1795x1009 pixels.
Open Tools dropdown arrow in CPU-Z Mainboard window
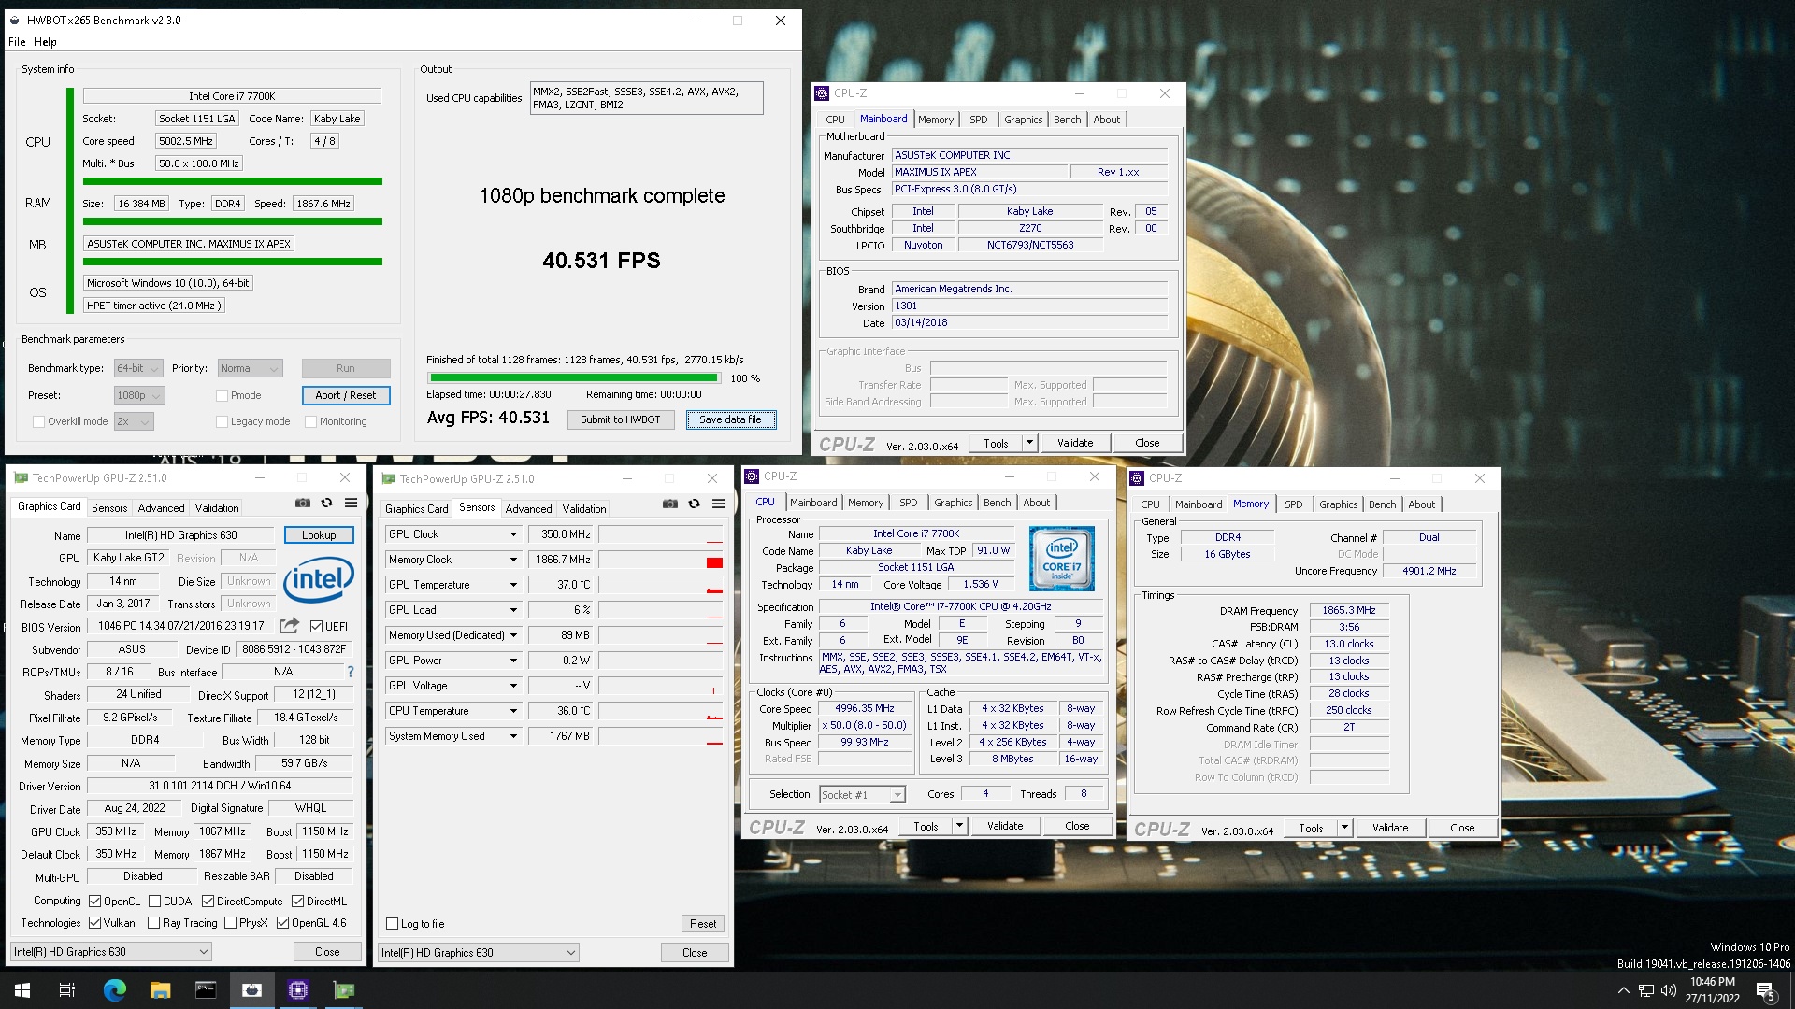1029,443
